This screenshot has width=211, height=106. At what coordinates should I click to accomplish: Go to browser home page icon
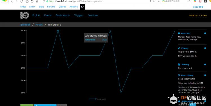(x=27, y=1)
